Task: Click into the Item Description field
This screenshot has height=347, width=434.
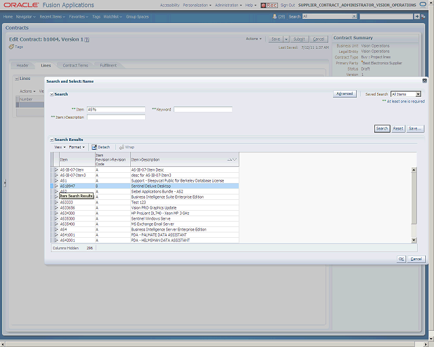Action: coord(116,117)
